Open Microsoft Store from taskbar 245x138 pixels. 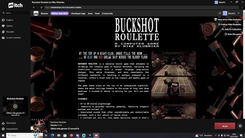pos(65,135)
